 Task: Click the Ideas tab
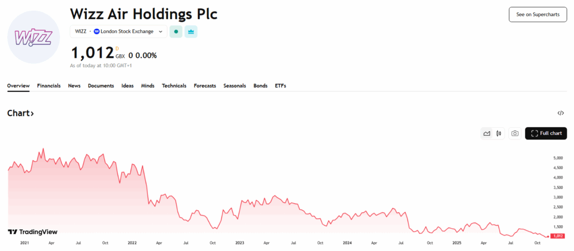coord(127,86)
